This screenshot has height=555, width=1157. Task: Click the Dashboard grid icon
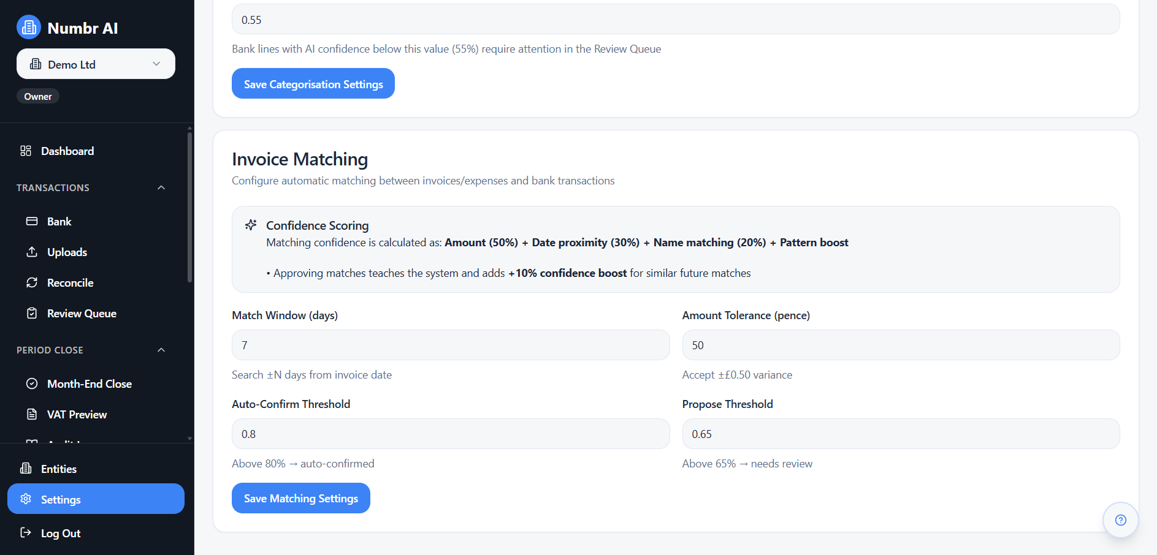pos(26,150)
